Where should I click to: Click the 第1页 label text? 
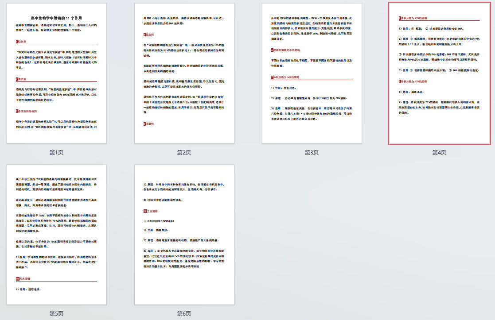(x=56, y=153)
